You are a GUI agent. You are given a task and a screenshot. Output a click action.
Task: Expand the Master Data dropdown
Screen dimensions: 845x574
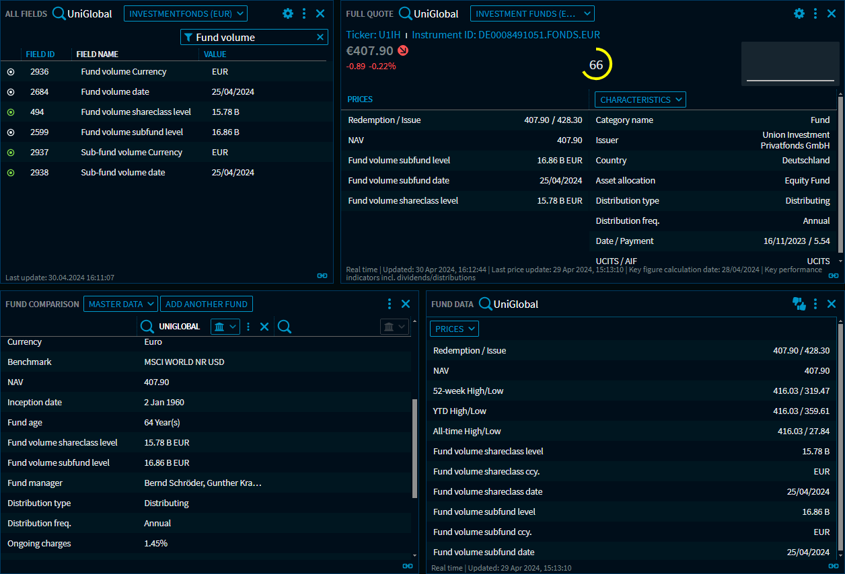coord(120,304)
